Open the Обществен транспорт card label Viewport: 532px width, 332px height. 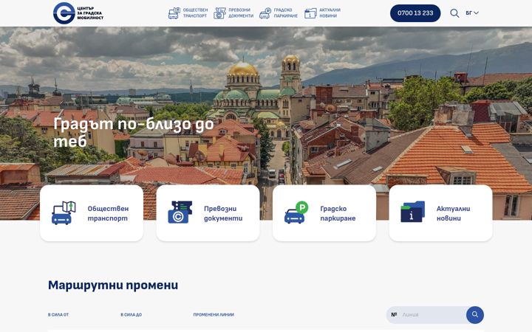[x=108, y=213]
